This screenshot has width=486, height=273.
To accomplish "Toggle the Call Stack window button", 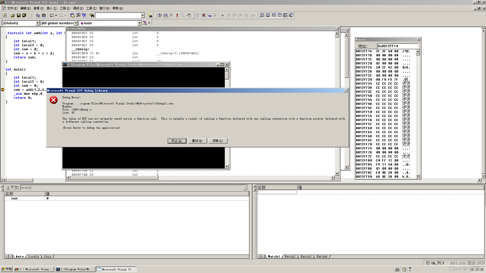I will tap(285, 16).
